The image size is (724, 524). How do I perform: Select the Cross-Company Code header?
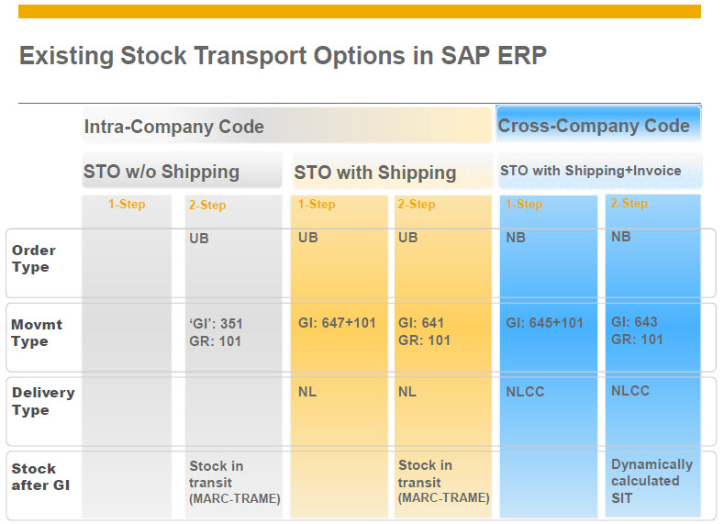594,126
